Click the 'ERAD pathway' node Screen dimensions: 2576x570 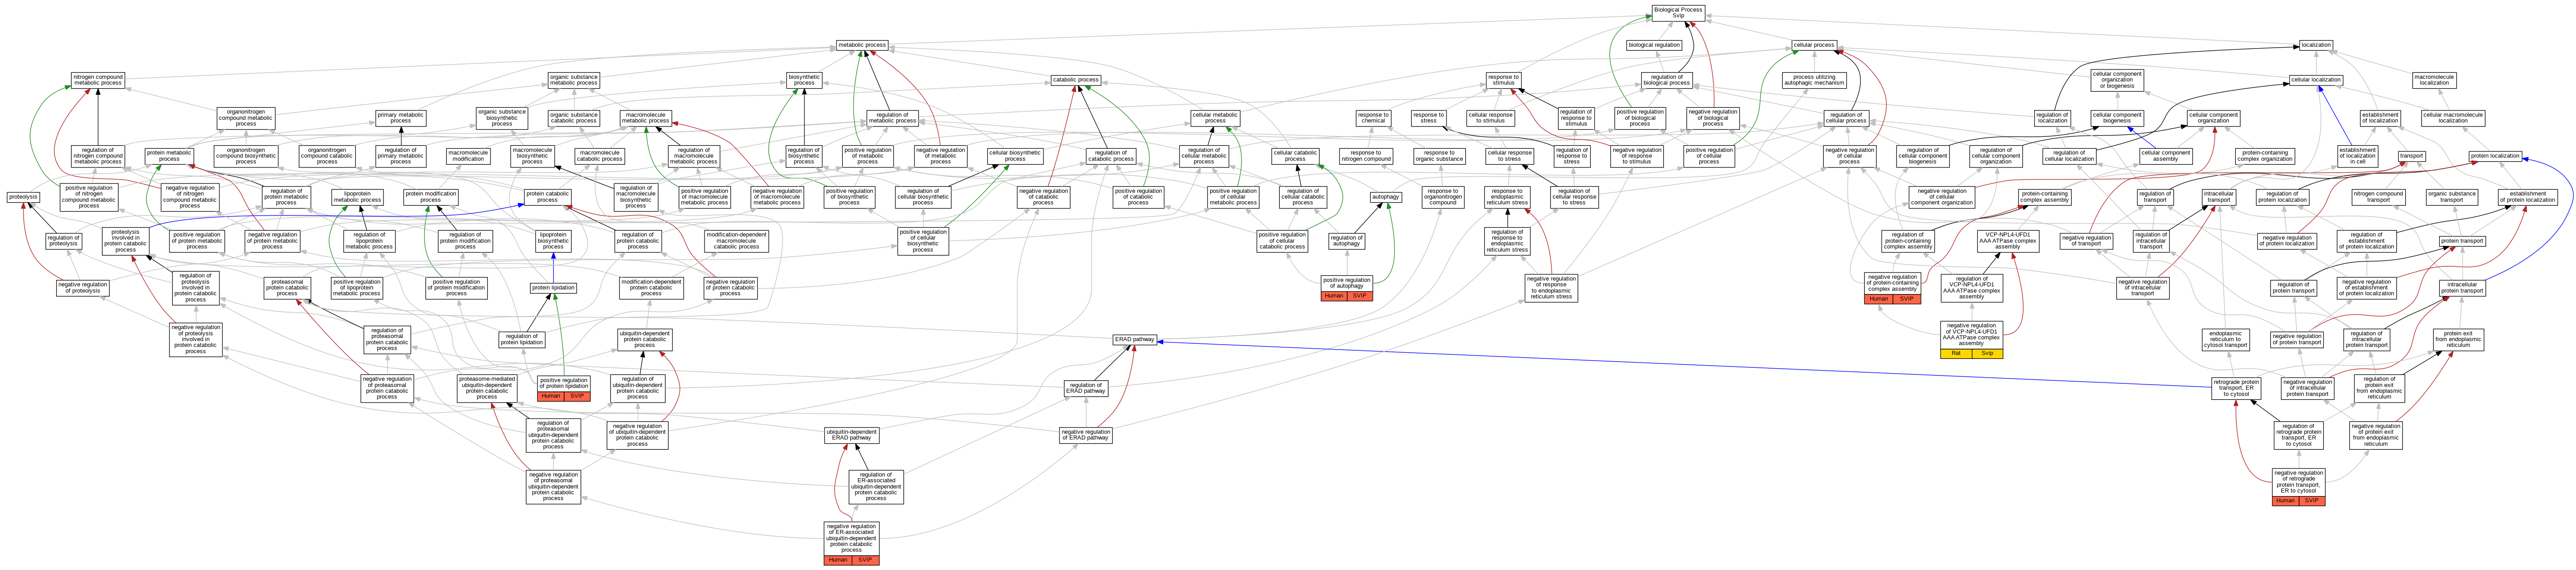(x=1135, y=339)
